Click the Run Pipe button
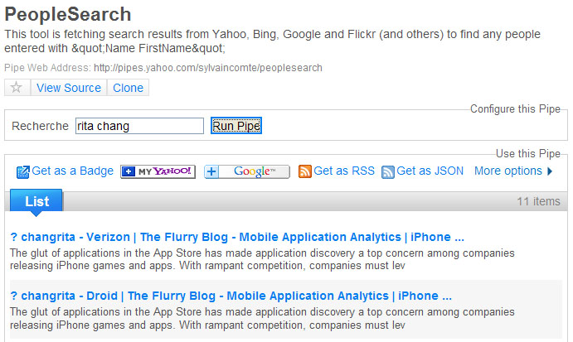The height and width of the screenshot is (342, 573). tap(236, 126)
